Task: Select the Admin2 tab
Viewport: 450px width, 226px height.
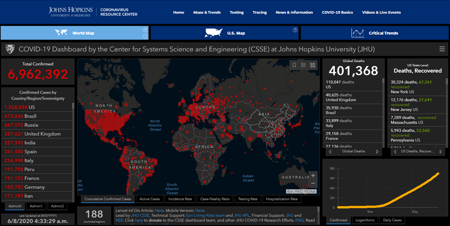Action: 57,206
